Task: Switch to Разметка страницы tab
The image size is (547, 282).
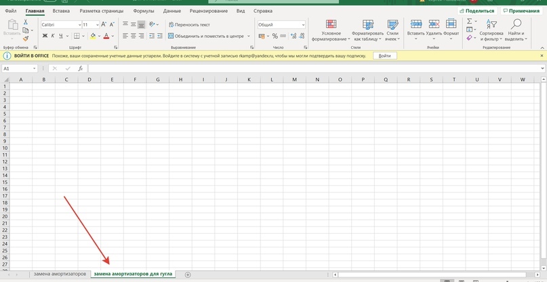Action: (x=102, y=11)
